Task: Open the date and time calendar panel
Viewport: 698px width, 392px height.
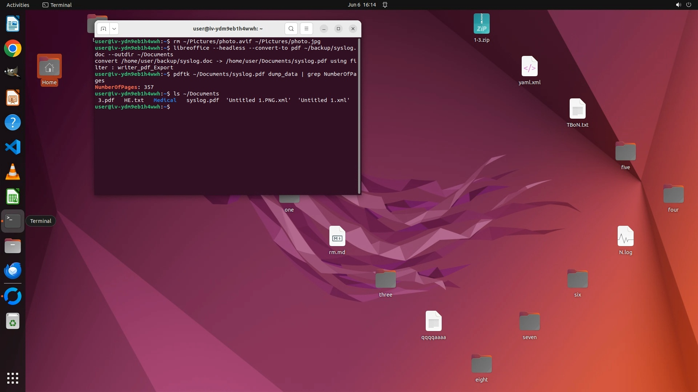Action: tap(361, 5)
